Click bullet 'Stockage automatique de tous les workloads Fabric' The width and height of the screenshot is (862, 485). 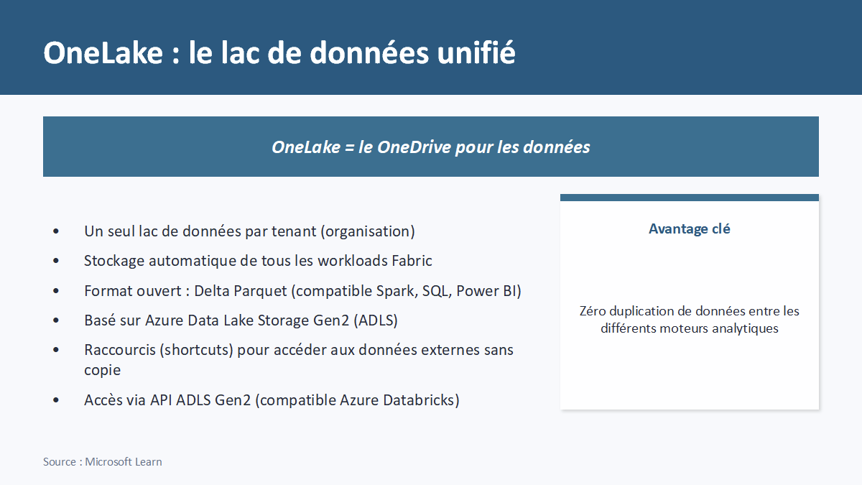click(x=258, y=260)
